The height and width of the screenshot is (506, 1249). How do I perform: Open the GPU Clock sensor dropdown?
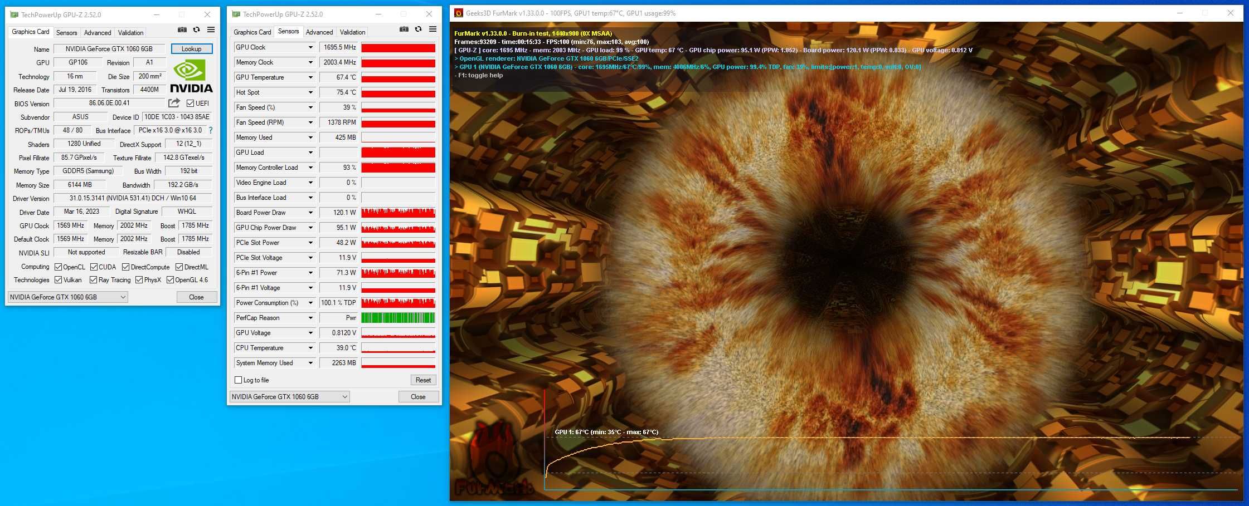[x=310, y=47]
